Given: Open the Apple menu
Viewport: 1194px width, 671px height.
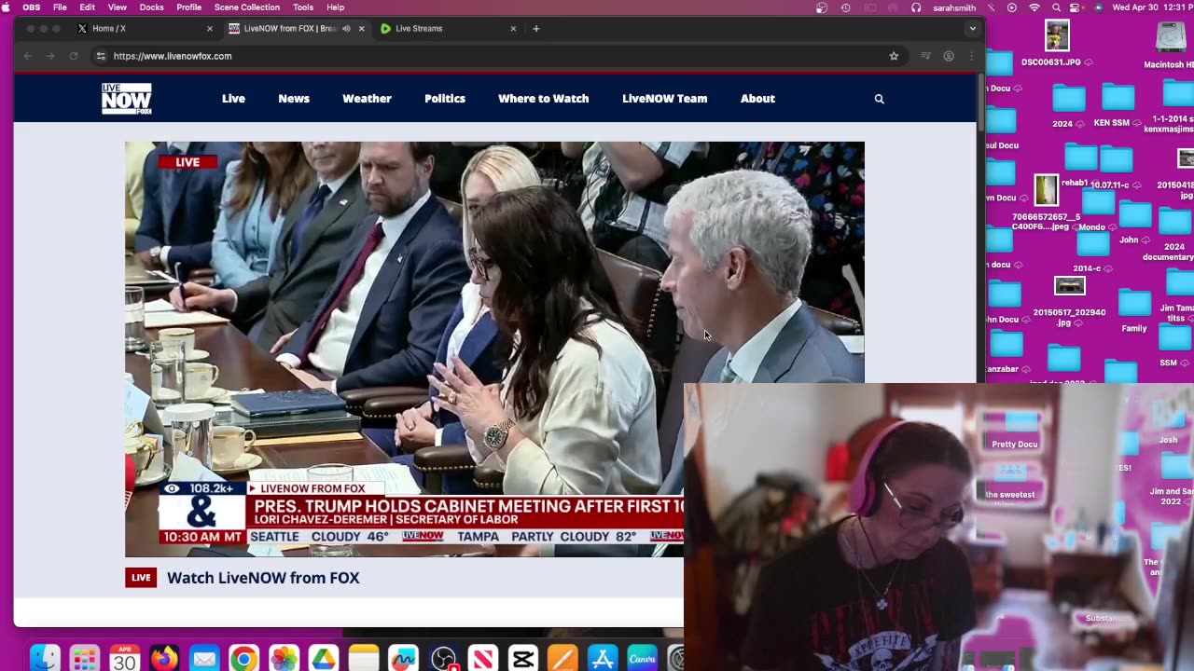Looking at the screenshot, I should 7,7.
